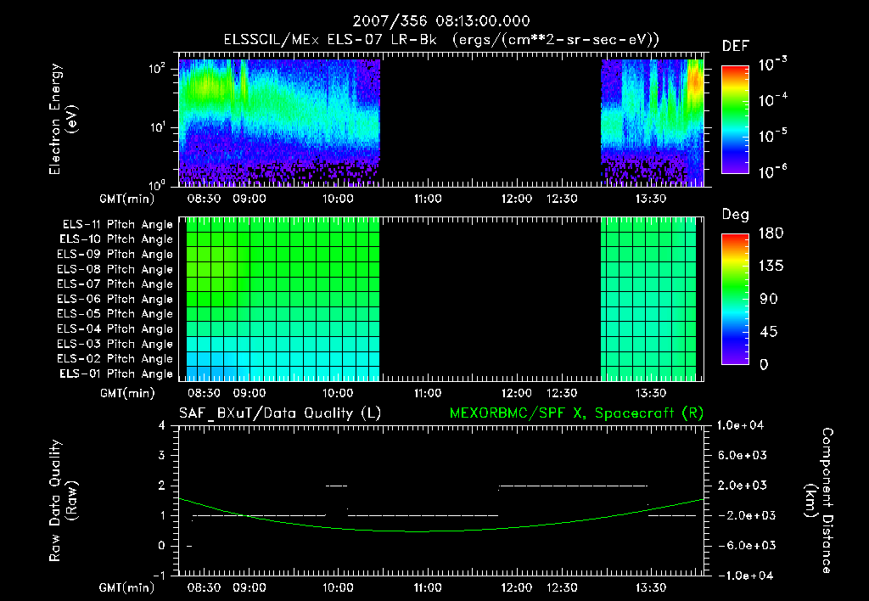Select the ELS-02 Pitch Angle row label
This screenshot has width=869, height=601.
tap(115, 359)
